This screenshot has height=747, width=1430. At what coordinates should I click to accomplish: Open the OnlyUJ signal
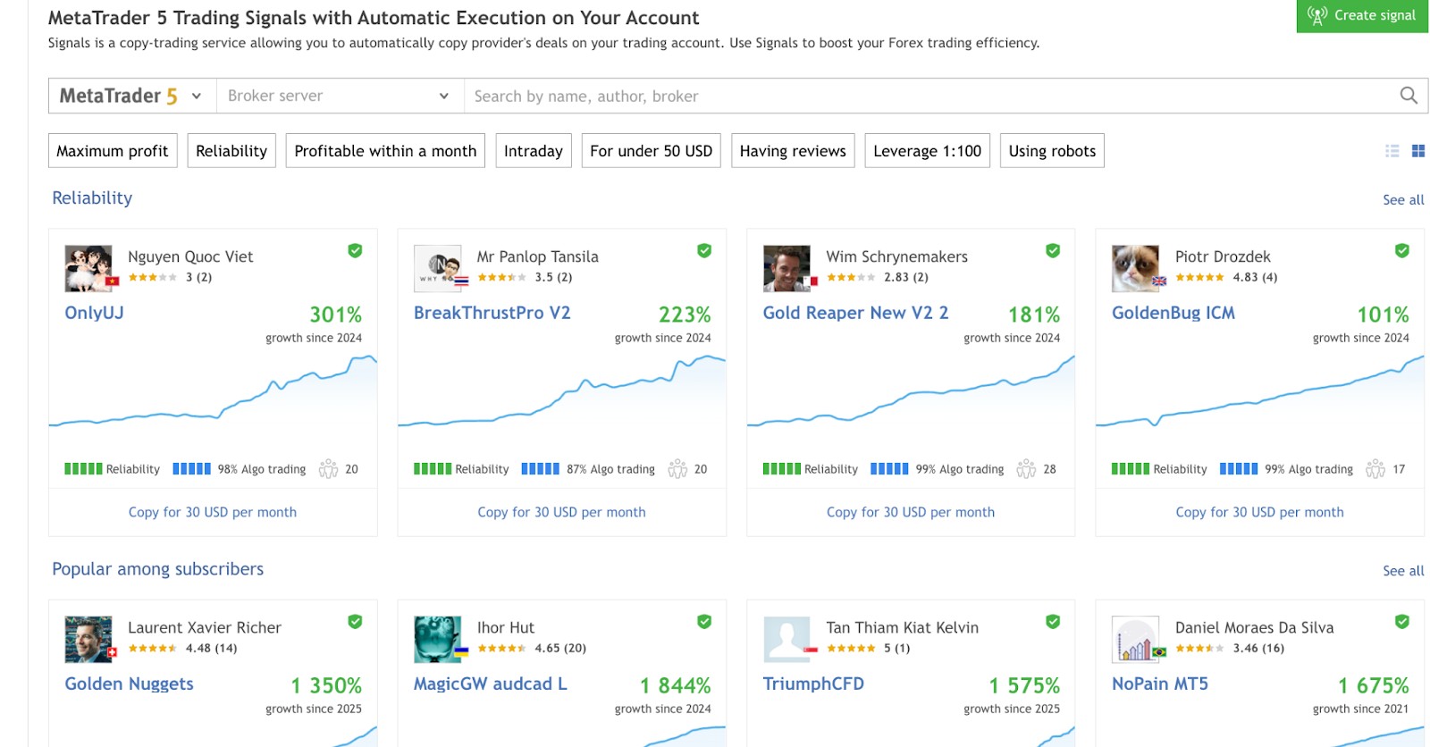[94, 313]
